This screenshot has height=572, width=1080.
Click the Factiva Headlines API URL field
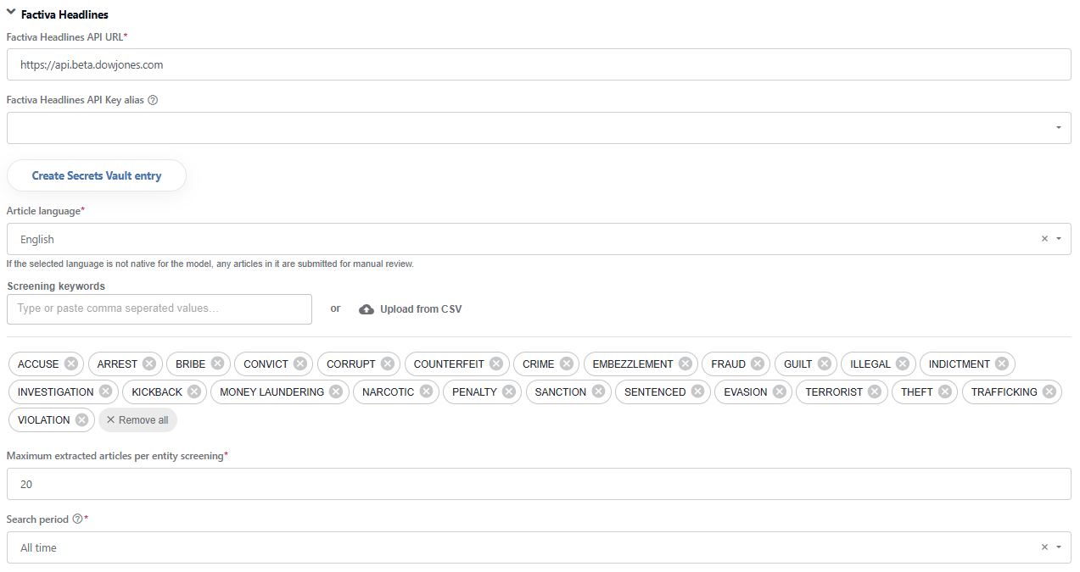pyautogui.click(x=539, y=64)
